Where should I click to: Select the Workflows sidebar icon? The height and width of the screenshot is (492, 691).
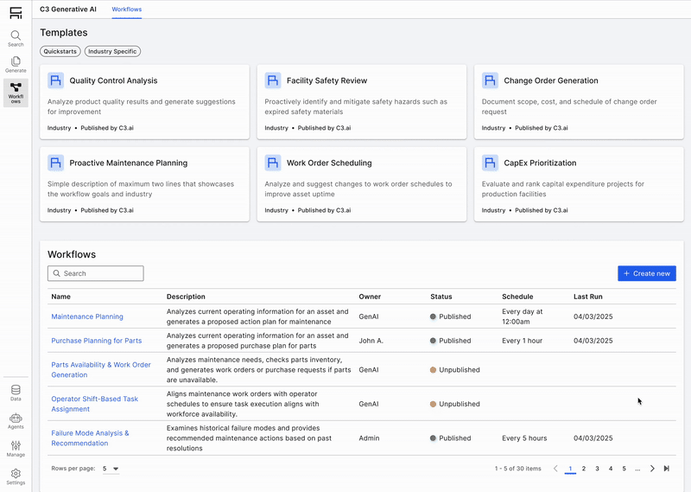[x=16, y=93]
